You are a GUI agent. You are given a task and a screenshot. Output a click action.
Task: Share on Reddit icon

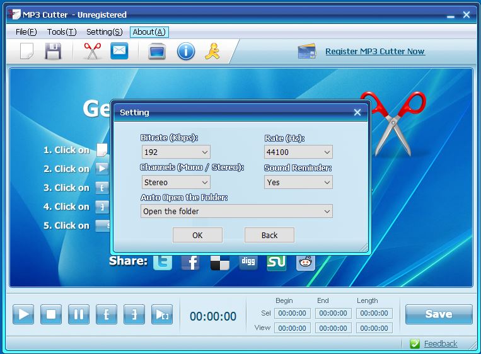tap(305, 263)
